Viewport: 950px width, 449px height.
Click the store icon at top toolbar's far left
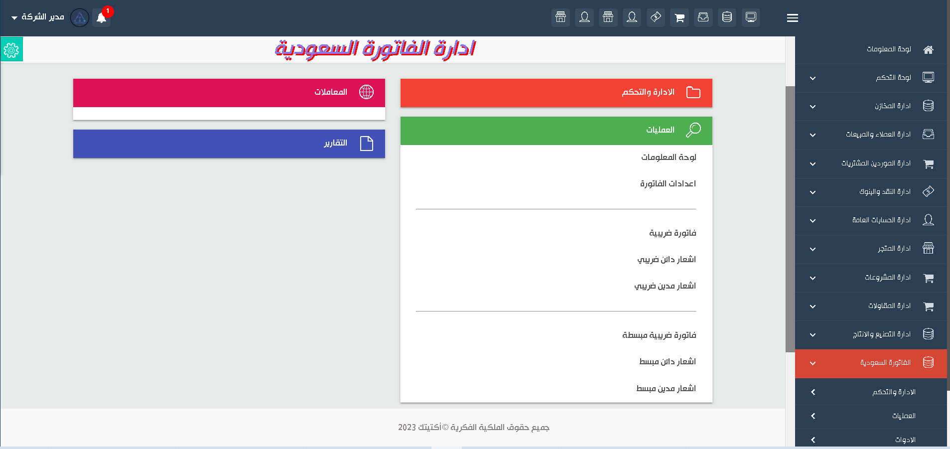click(560, 17)
